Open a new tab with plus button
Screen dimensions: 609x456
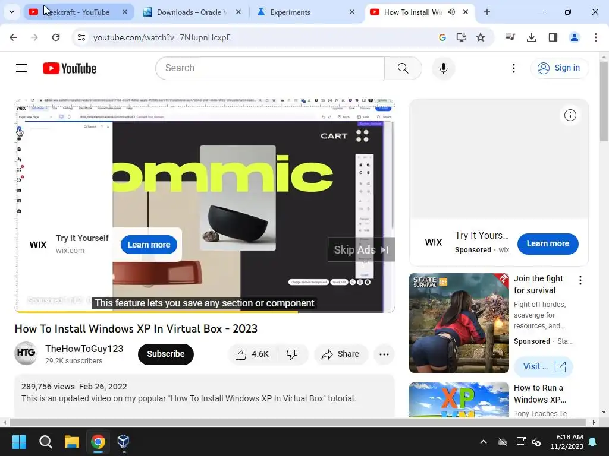tap(486, 12)
